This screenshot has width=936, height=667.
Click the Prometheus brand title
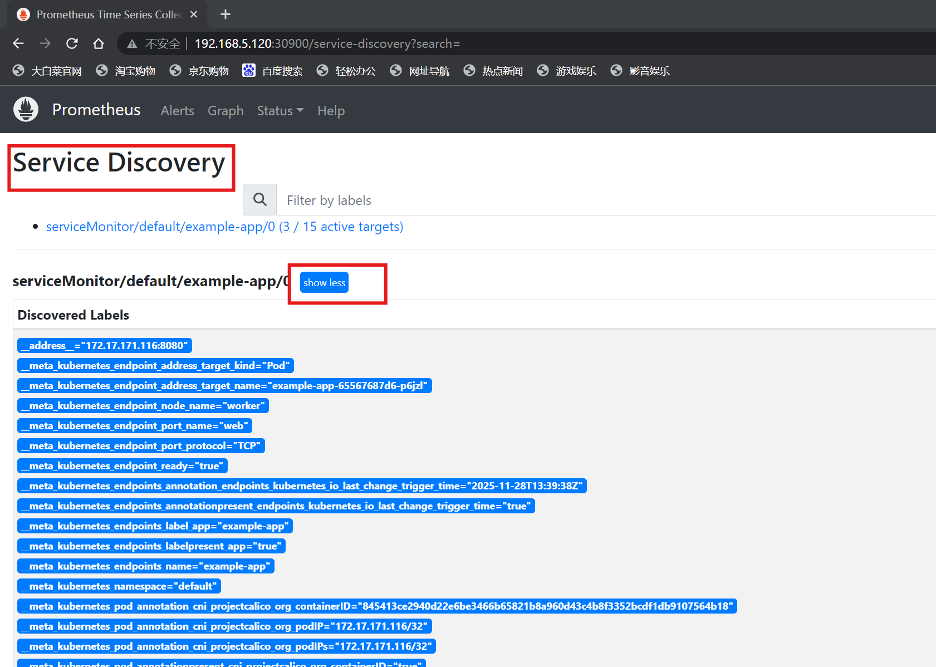[96, 110]
